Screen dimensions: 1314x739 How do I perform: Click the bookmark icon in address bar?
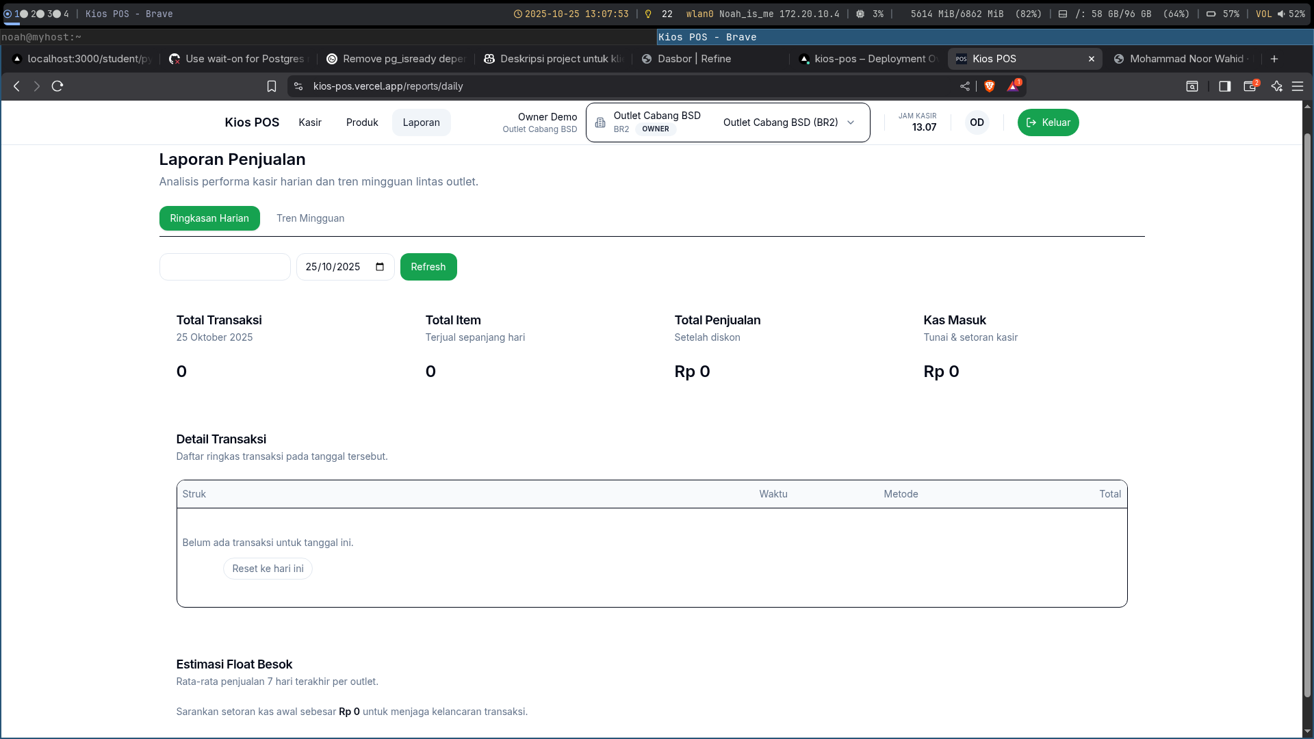[x=272, y=86]
